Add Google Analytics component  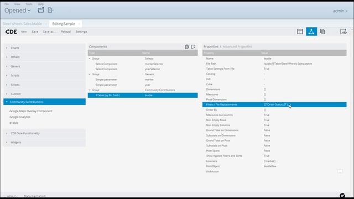coord(20,117)
